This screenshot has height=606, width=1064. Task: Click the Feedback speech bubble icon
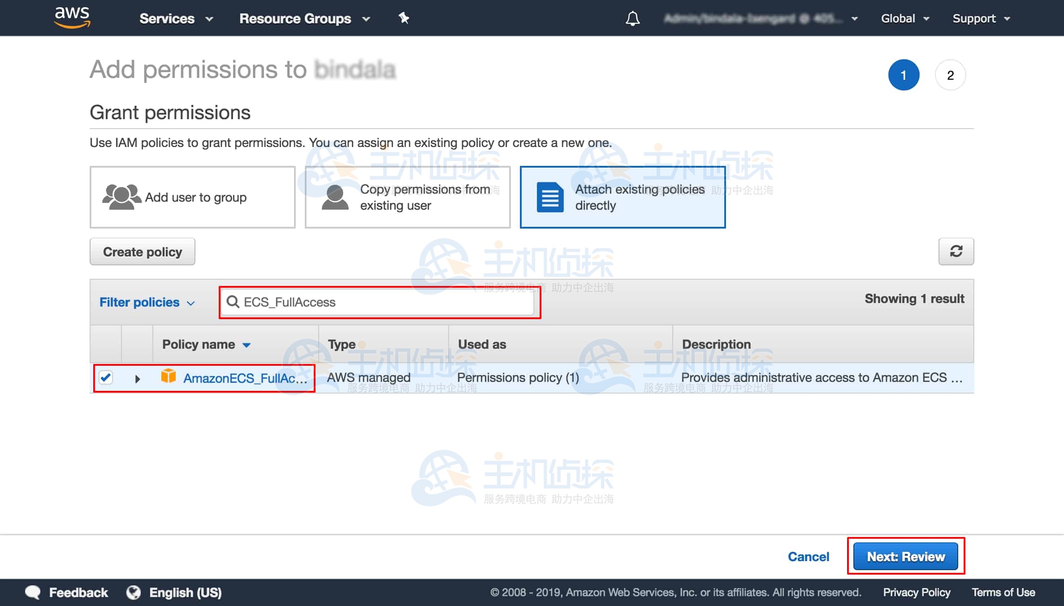click(33, 592)
